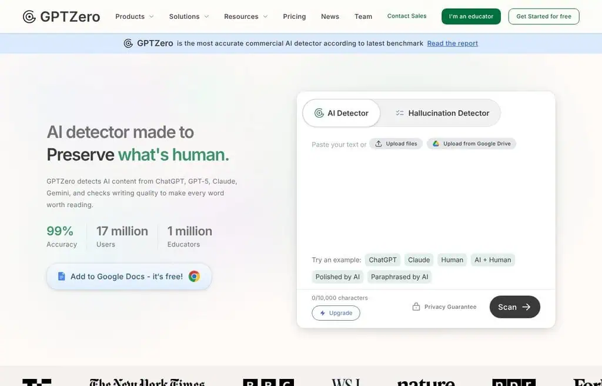
Task: Open the Team page
Action: click(363, 16)
